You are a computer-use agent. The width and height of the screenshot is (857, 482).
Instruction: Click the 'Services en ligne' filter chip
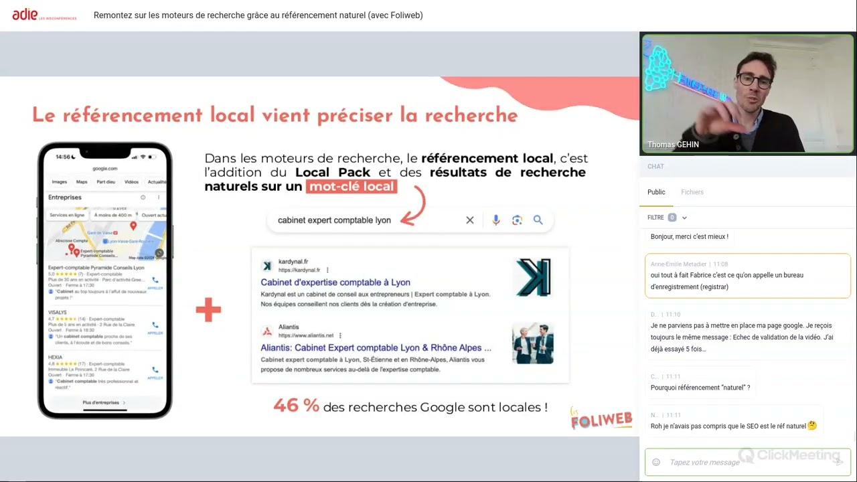(x=67, y=215)
